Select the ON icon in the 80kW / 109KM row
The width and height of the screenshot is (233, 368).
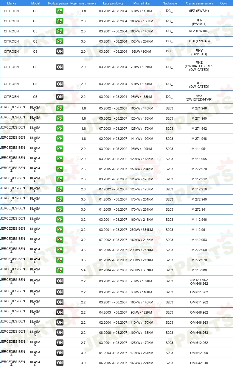(60, 84)
